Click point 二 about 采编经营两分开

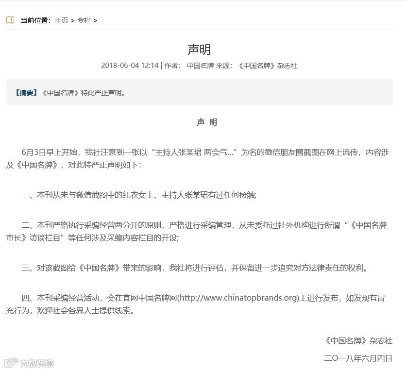tap(197, 232)
